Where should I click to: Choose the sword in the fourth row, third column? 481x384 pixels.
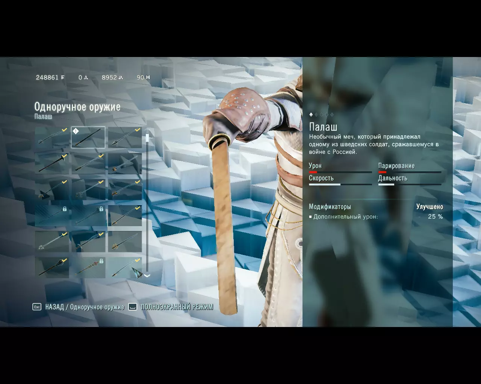point(125,216)
